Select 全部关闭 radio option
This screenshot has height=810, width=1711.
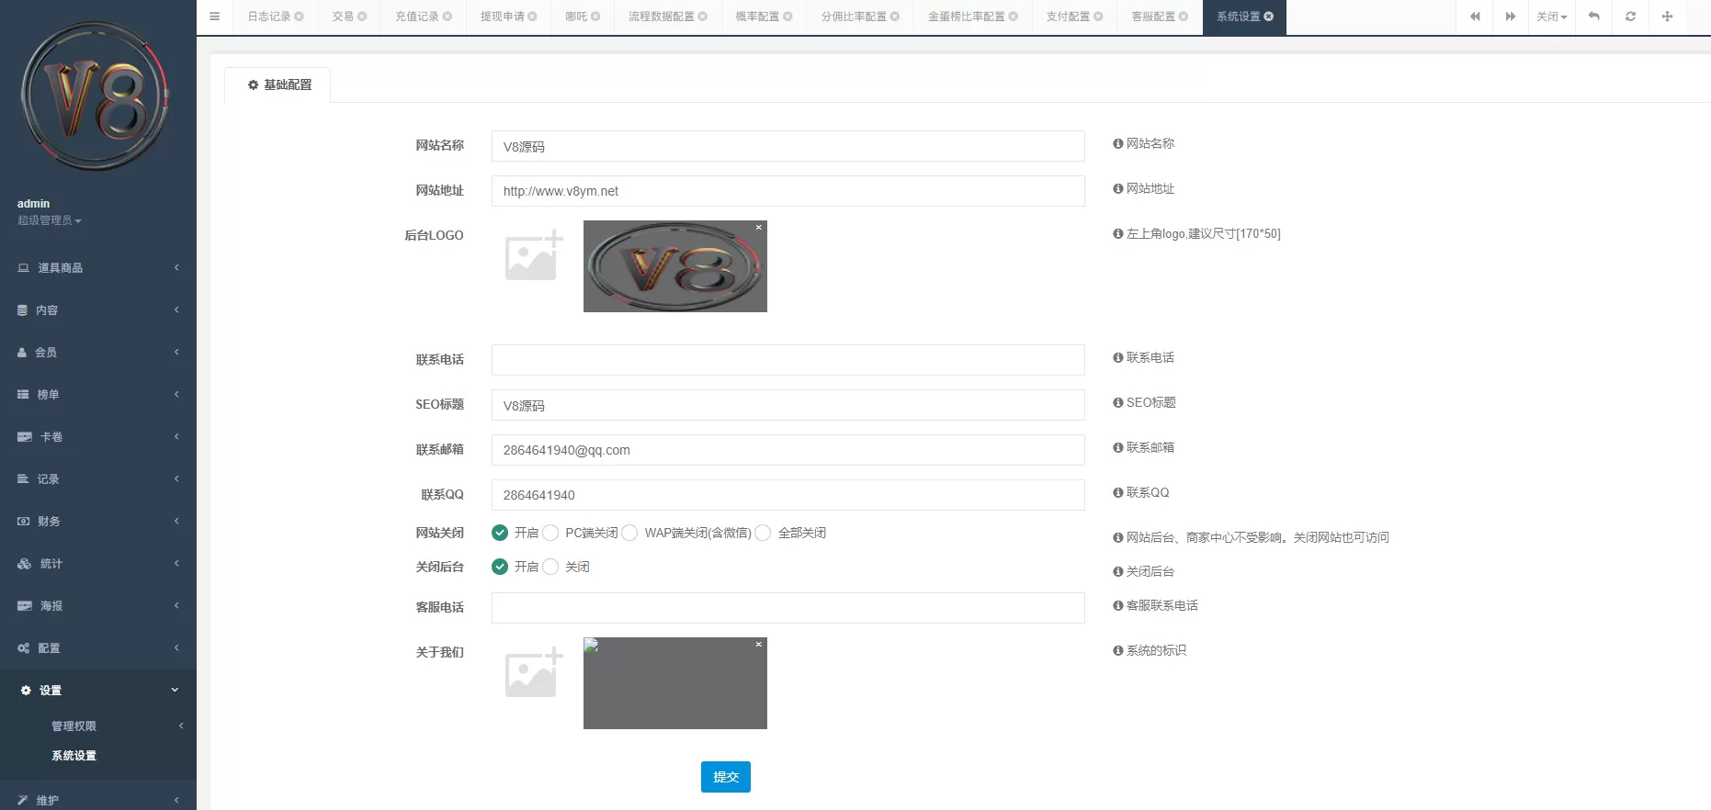(x=763, y=533)
